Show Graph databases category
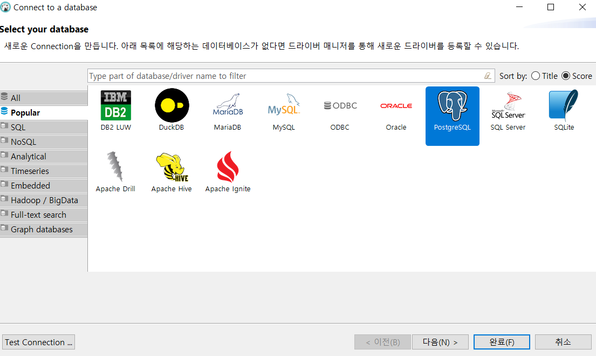Screen dimensions: 596x356 pos(44,230)
